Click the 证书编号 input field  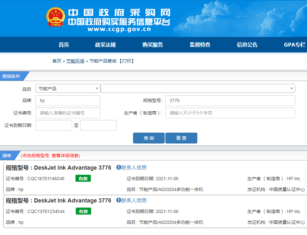point(68,113)
